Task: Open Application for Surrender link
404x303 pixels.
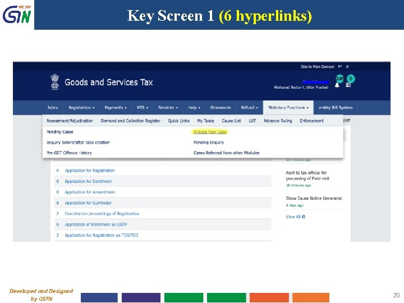Action: 88,203
